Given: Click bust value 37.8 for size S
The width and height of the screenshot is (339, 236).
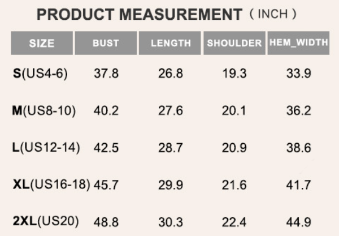Looking at the screenshot, I should (106, 74).
